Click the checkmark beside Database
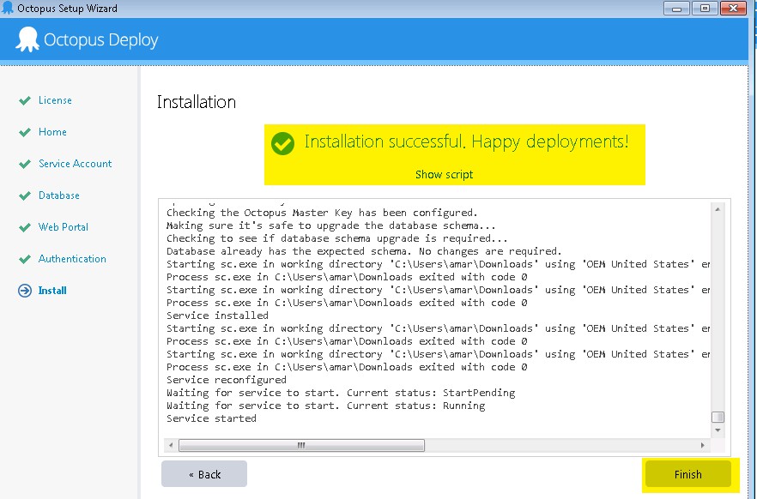The image size is (757, 499). (x=25, y=195)
